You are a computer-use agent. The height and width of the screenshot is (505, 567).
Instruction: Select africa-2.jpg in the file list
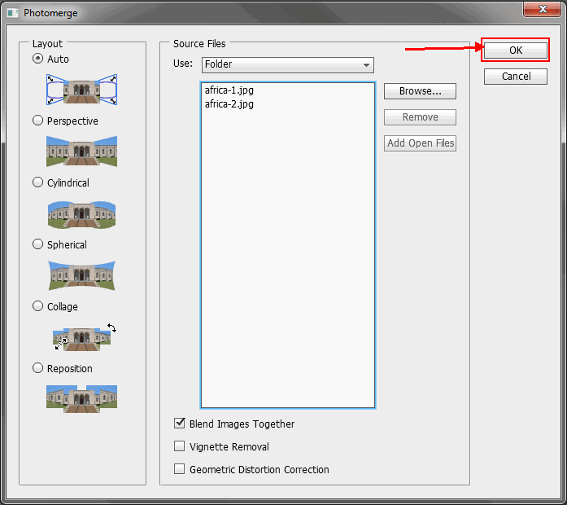point(229,104)
